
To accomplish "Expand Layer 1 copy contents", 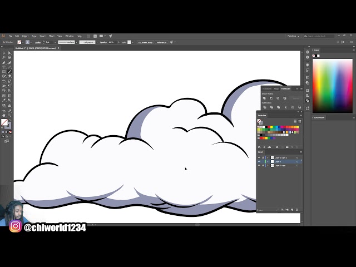I will click(268, 166).
